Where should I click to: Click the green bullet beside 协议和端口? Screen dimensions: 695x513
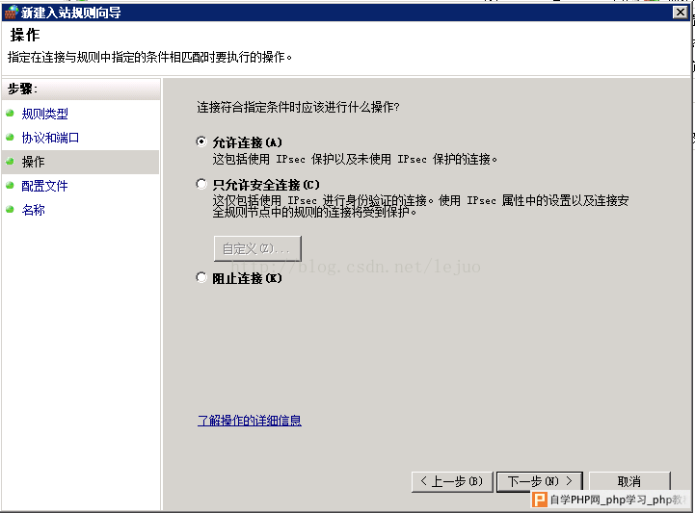coord(11,138)
